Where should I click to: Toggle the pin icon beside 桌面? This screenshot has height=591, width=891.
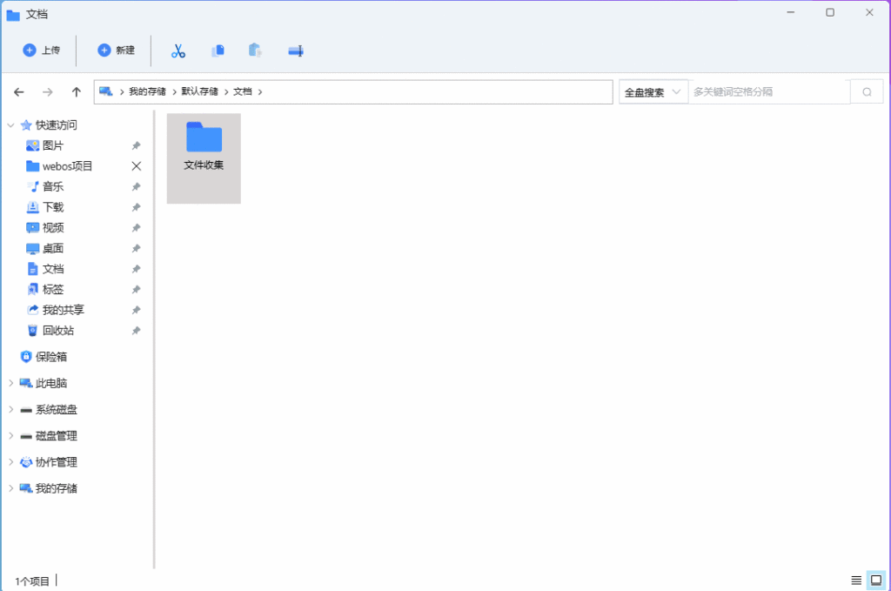click(137, 248)
